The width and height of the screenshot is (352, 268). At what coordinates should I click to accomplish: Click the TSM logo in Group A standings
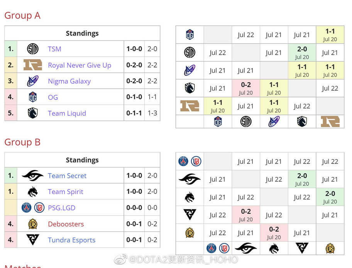[33, 49]
